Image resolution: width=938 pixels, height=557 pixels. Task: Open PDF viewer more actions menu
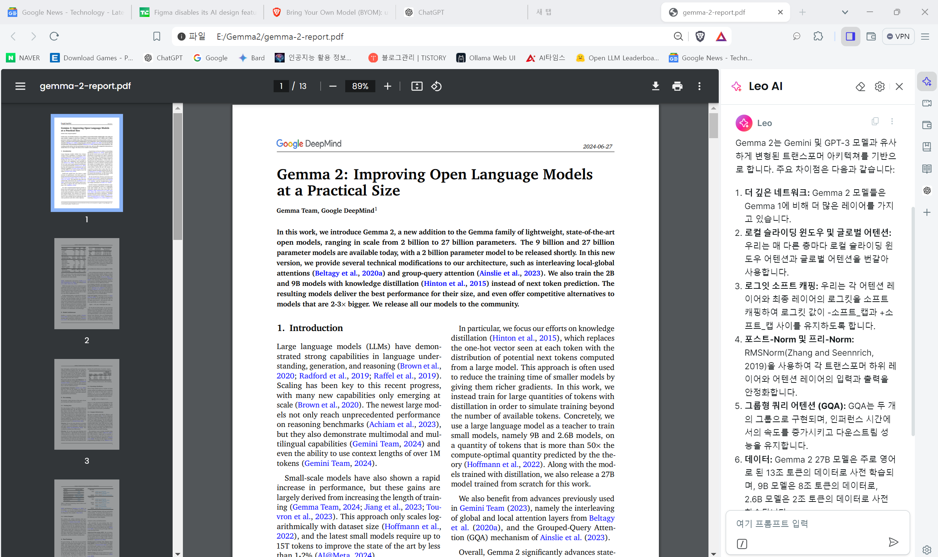(699, 86)
